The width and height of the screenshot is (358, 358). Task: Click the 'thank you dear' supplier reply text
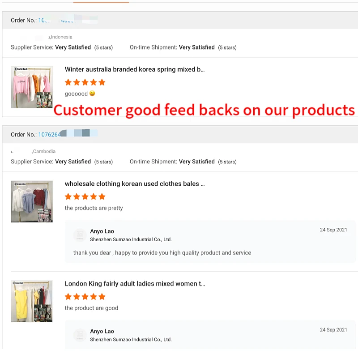tap(162, 253)
